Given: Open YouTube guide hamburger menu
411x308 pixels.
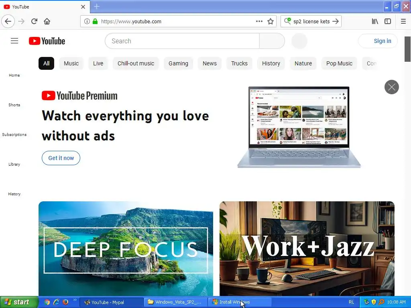Looking at the screenshot, I should tap(14, 41).
